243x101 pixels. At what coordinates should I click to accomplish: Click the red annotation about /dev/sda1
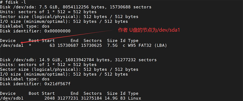point(149,30)
